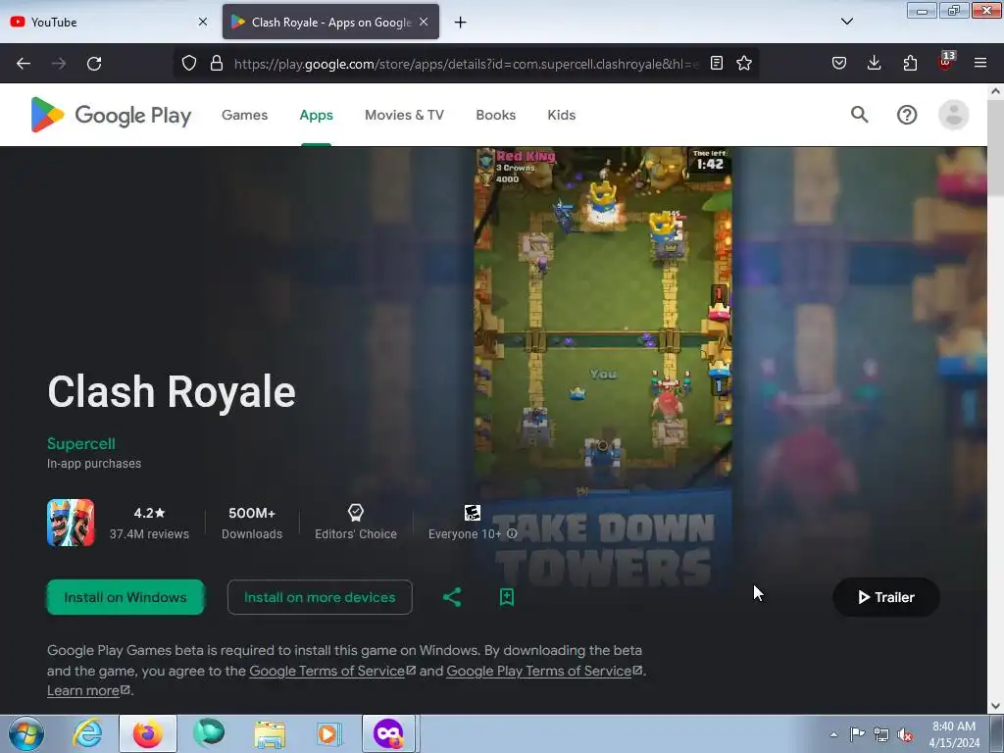Click the 500M+ Downloads stat
Viewport: 1004px width, 753px height.
tap(252, 524)
